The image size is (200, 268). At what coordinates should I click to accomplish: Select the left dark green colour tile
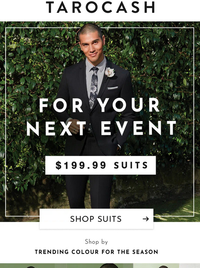(x=33, y=266)
